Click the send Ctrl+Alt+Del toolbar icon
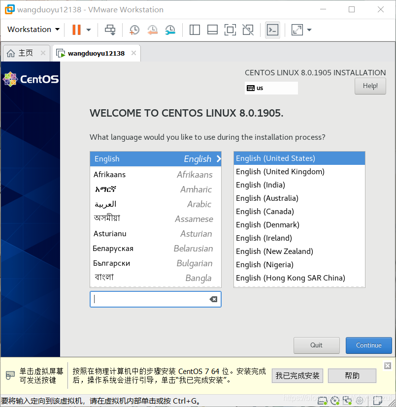The image size is (396, 407). [110, 30]
